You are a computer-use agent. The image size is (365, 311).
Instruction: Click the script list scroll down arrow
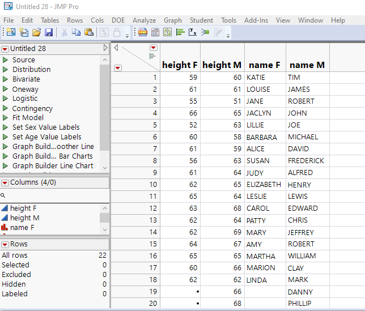[x=105, y=168]
